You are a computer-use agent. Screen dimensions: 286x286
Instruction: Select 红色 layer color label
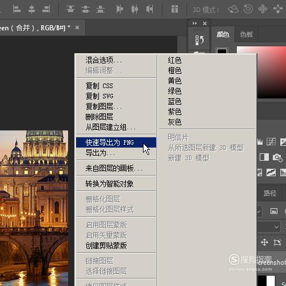(x=174, y=60)
